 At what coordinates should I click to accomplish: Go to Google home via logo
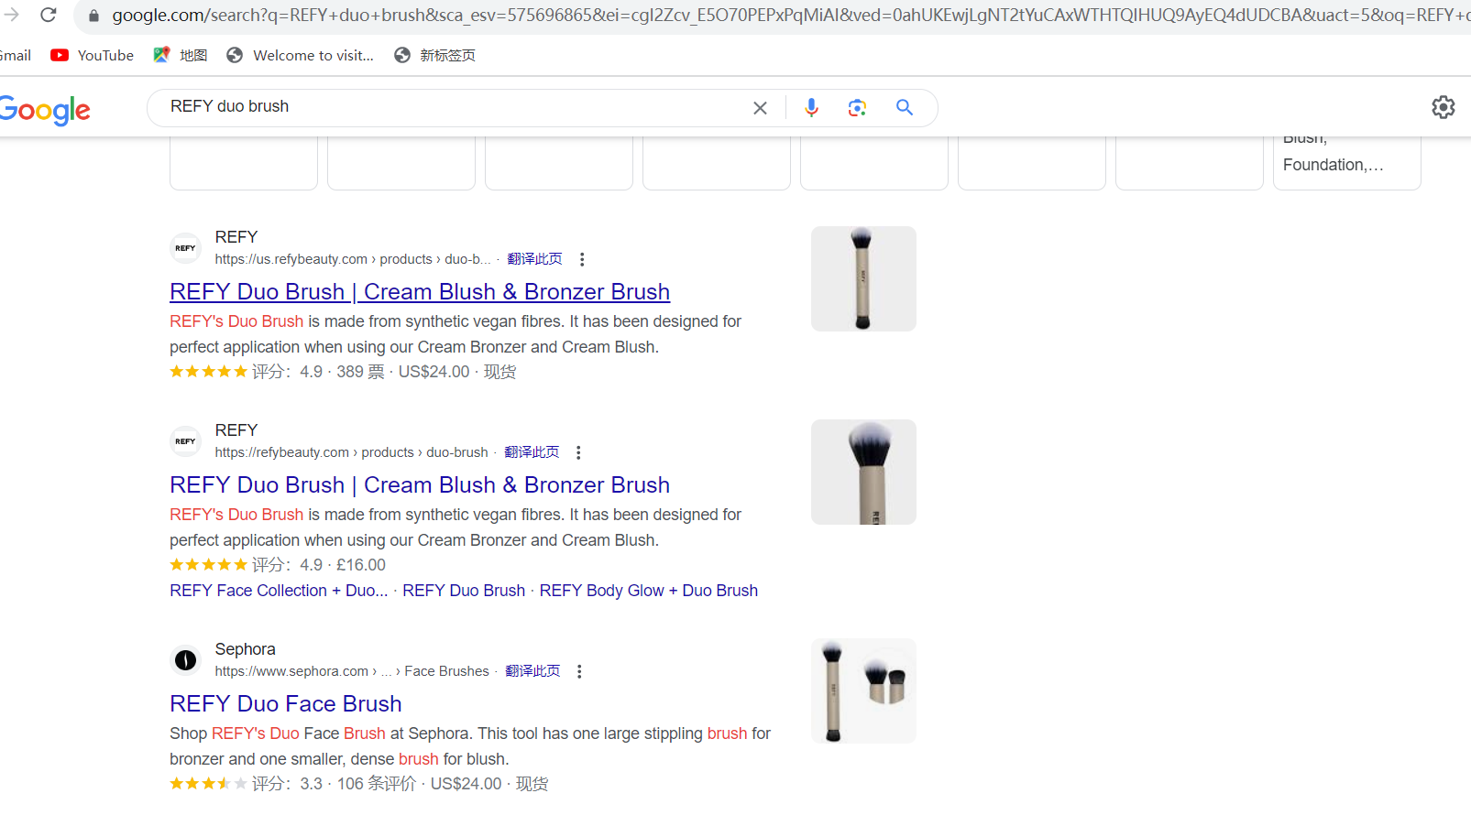click(x=44, y=110)
